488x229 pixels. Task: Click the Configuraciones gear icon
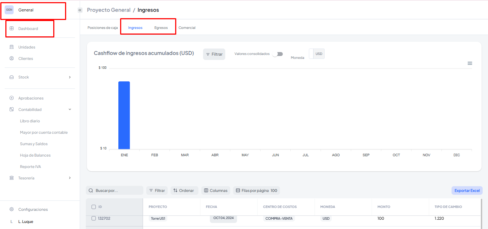tap(11, 209)
